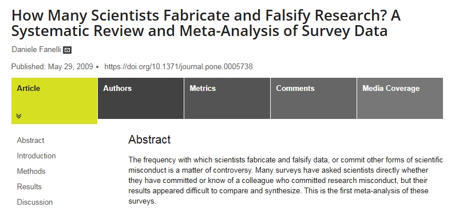Viewport: 455px width, 211px height.
Task: Click the first abstract paragraph text
Action: tap(286, 180)
